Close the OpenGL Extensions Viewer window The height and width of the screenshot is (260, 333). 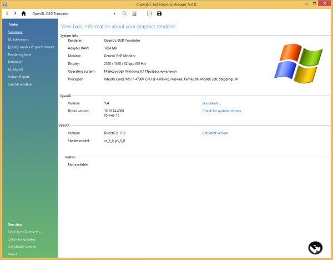click(x=325, y=3)
